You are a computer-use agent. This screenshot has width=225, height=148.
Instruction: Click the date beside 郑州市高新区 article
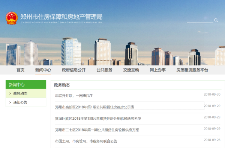click(x=212, y=106)
